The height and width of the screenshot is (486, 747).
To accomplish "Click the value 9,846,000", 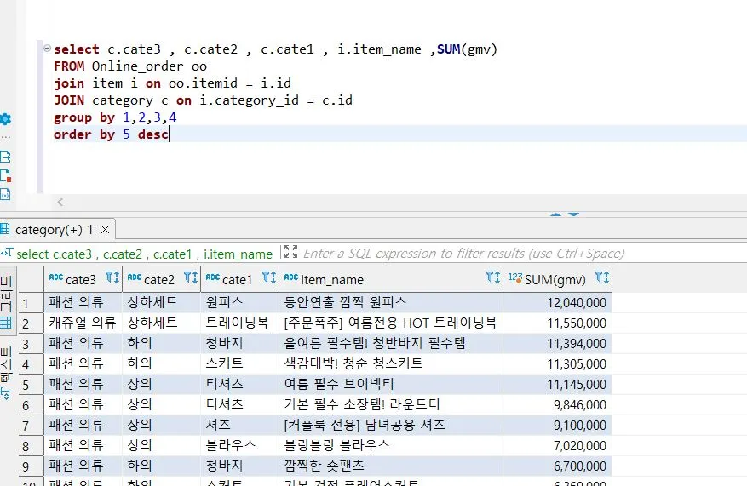I will tap(580, 405).
